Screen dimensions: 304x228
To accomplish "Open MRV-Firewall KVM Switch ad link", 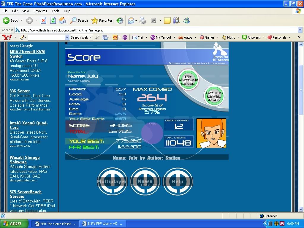I will pyautogui.click(x=27, y=54).
